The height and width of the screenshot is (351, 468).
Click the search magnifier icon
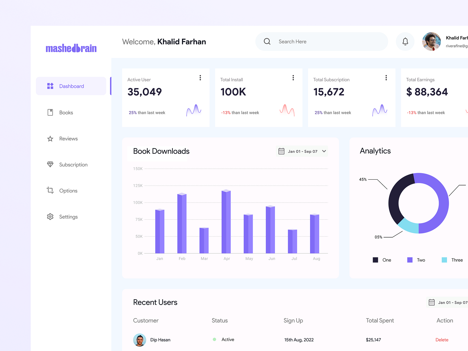(x=267, y=42)
